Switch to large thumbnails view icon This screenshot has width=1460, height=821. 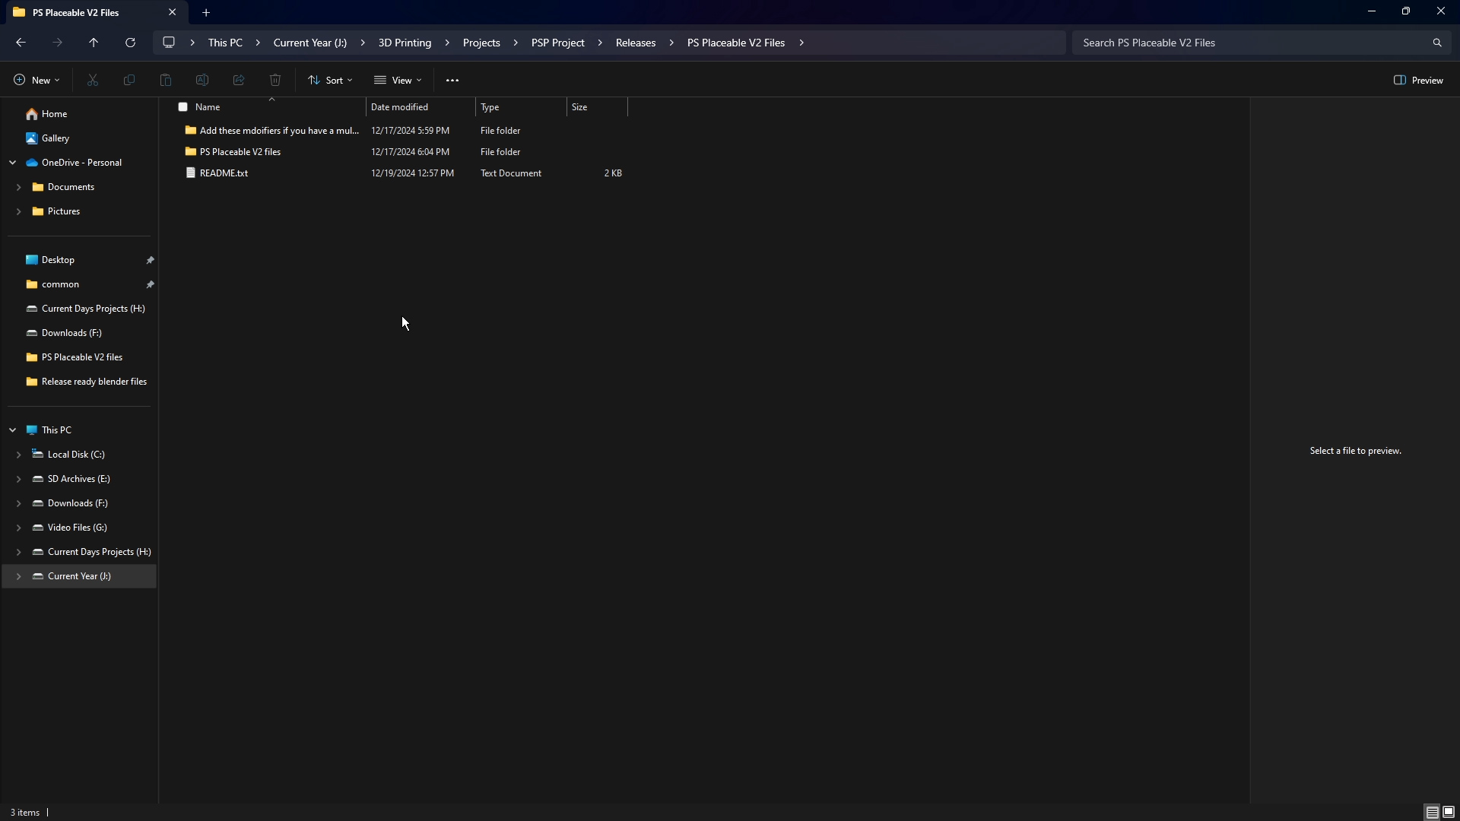pyautogui.click(x=1449, y=812)
